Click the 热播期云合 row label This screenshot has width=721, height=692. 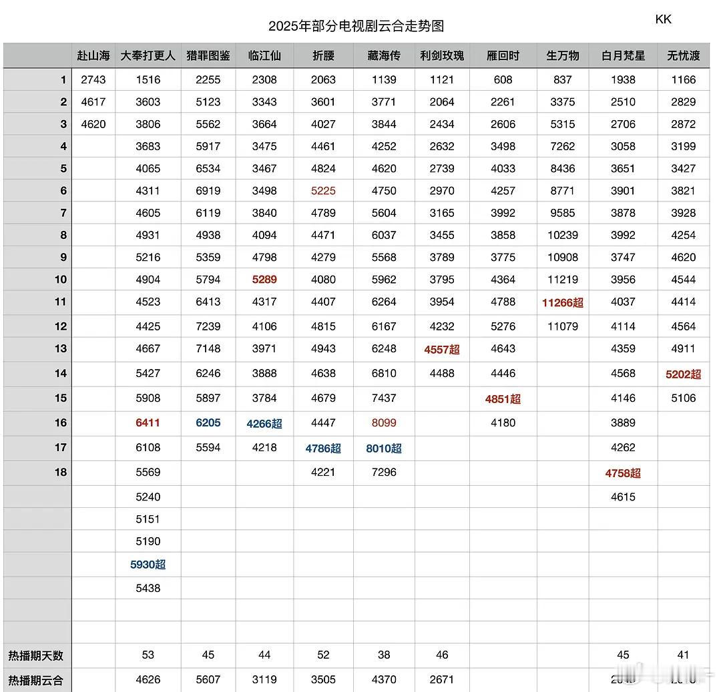point(36,681)
